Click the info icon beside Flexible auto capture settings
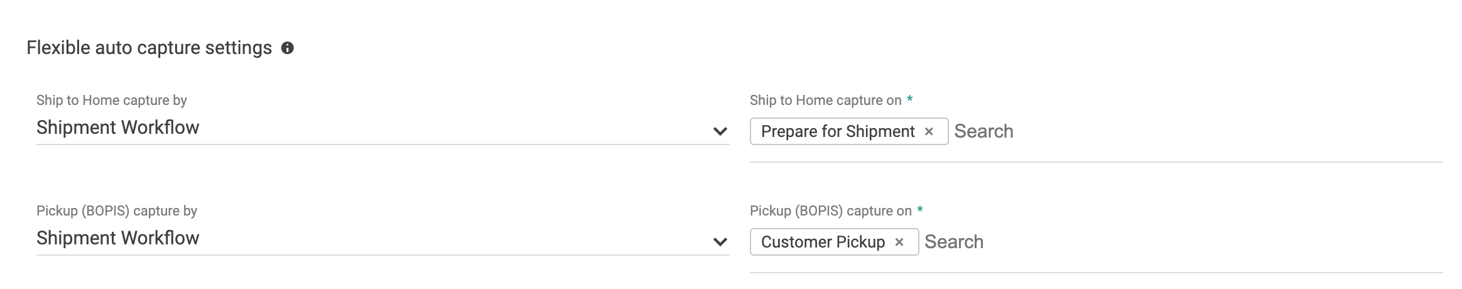 point(287,48)
